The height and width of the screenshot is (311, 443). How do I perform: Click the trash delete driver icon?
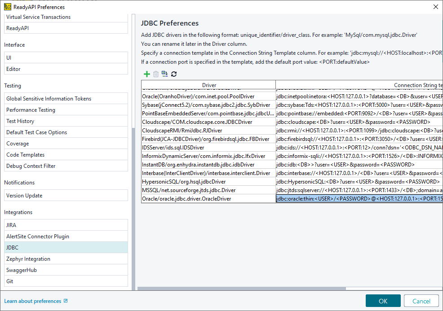(155, 74)
